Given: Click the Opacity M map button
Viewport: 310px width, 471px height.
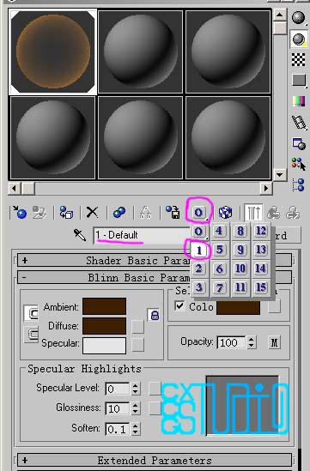Looking at the screenshot, I should click(274, 342).
